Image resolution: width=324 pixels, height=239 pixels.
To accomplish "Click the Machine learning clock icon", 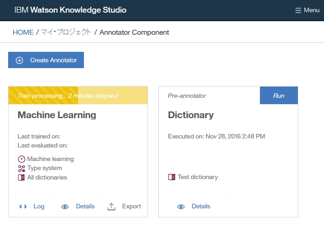I will click(x=21, y=159).
